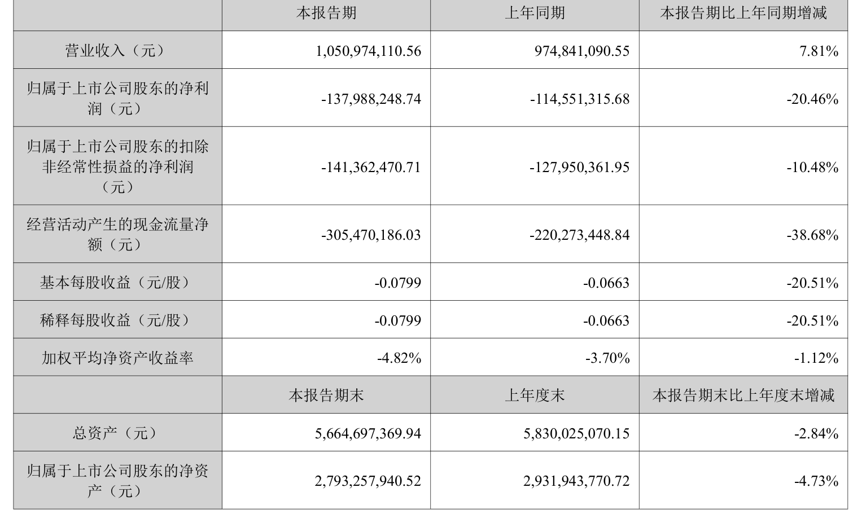Click value -141,362,470.71
Image resolution: width=853 pixels, height=514 pixels.
[x=371, y=167]
